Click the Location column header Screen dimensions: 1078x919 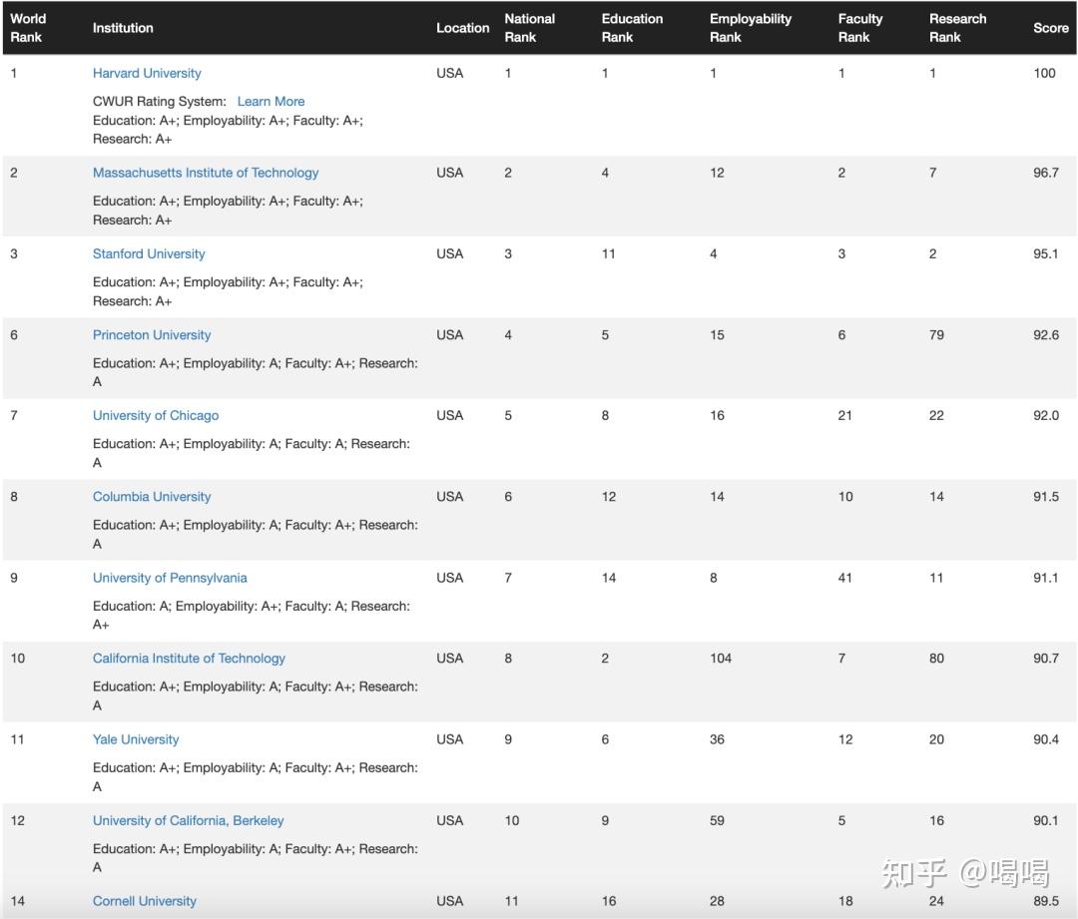point(463,28)
